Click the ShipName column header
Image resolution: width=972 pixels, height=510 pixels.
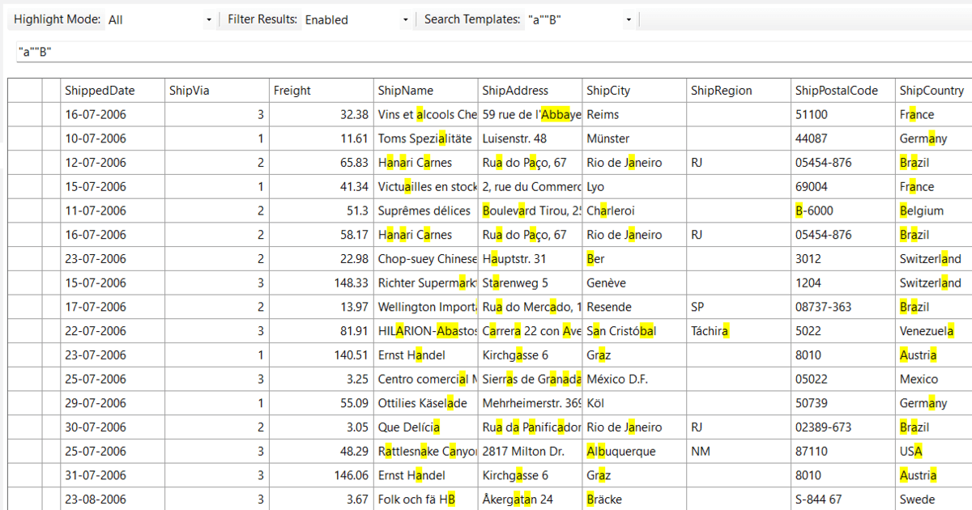(x=421, y=90)
